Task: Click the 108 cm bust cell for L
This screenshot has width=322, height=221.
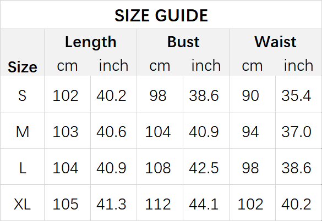Action: pos(158,168)
